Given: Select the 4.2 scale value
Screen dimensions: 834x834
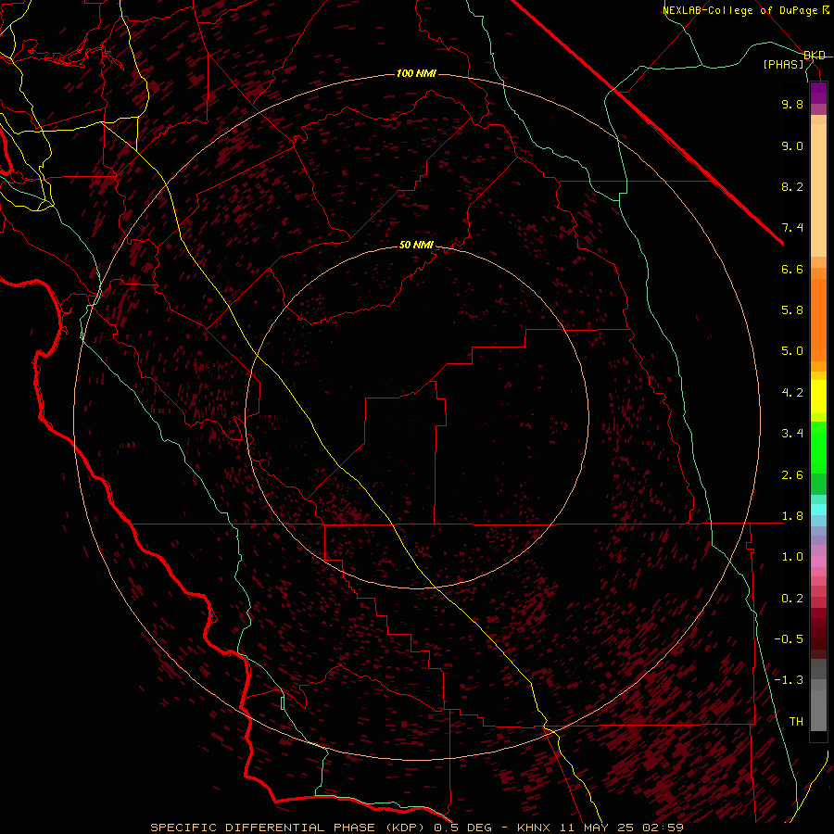Looking at the screenshot, I should pyautogui.click(x=792, y=393).
